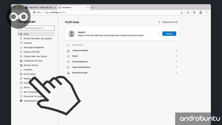Click the Tentang Microsoft Edge logo icon
The height and width of the screenshot is (125, 222).
[21, 101]
